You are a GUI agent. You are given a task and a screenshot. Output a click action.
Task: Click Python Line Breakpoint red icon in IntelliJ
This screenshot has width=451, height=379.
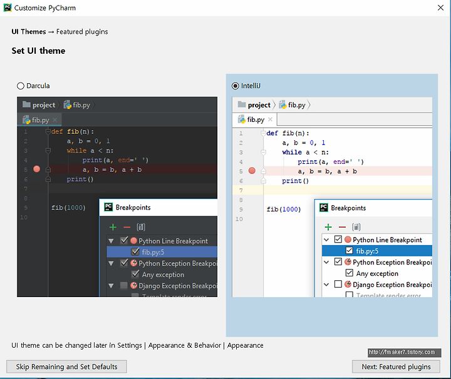(x=348, y=240)
